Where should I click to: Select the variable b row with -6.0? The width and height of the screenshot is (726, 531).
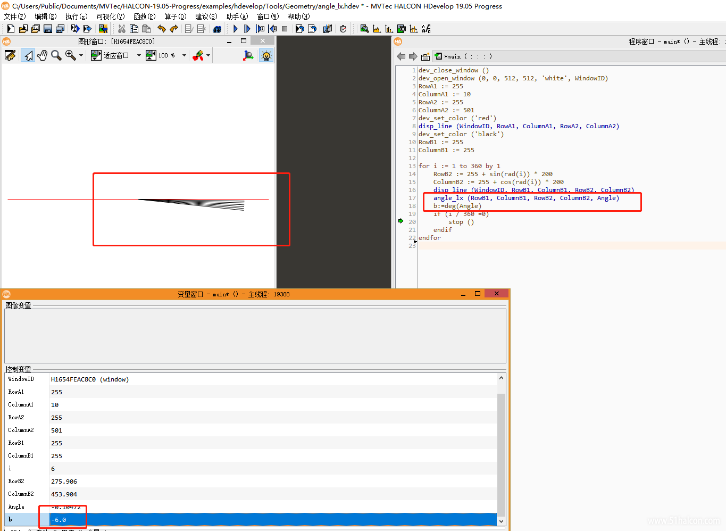click(x=251, y=520)
